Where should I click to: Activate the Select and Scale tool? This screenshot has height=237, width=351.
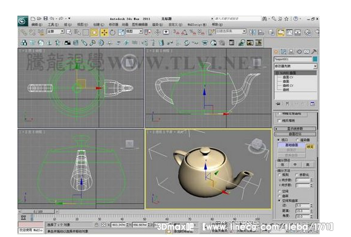pyautogui.click(x=121, y=32)
